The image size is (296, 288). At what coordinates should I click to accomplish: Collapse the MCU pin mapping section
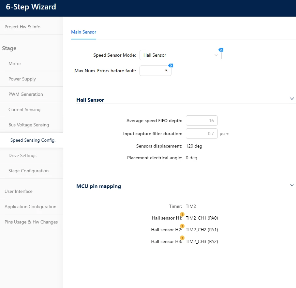[x=292, y=185]
